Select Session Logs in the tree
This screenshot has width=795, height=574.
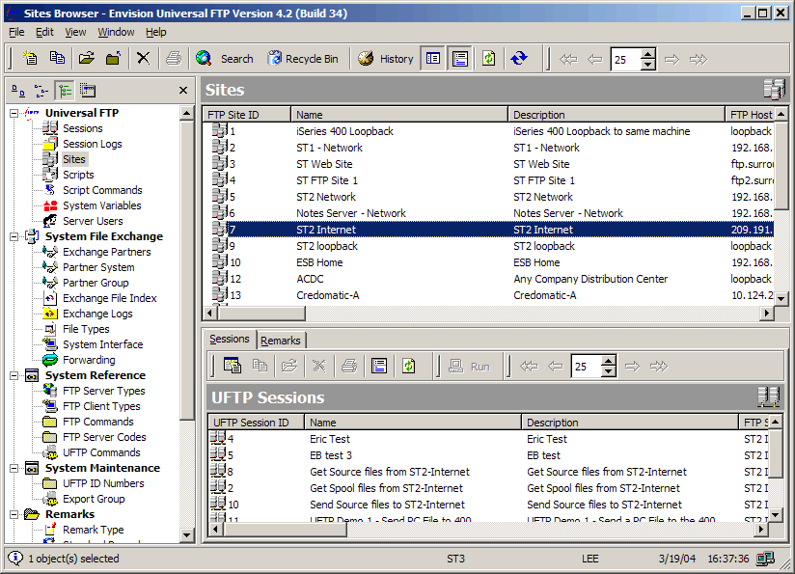(93, 144)
